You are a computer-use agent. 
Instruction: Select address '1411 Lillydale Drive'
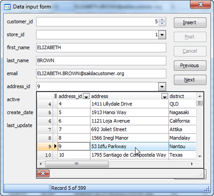129,104
